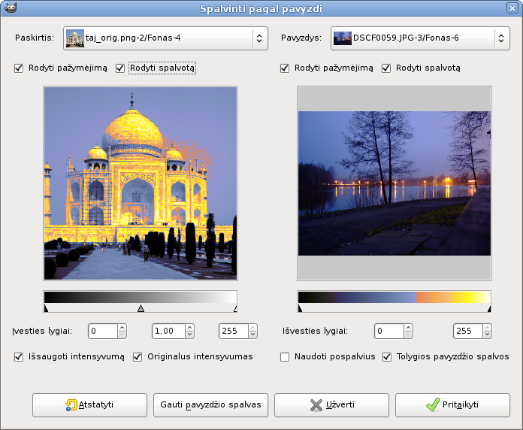Close the Spalvinti pagal pavyzdį dialog
Viewport: 523px width, 430px height.
[x=512, y=8]
